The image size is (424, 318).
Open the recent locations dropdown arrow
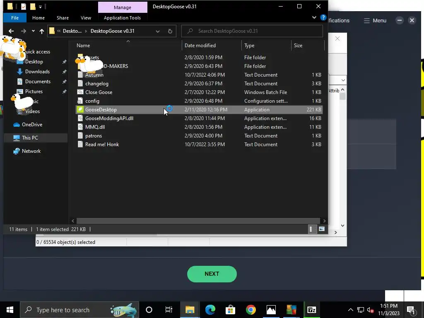click(x=33, y=31)
